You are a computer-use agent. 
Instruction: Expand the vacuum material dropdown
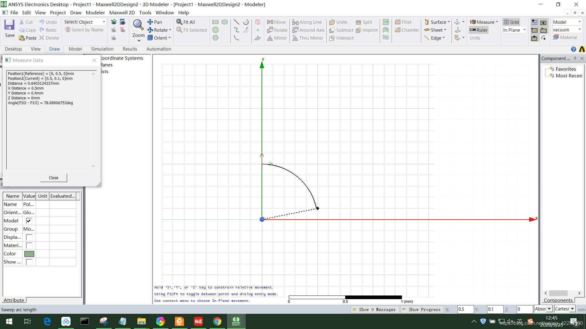click(580, 30)
